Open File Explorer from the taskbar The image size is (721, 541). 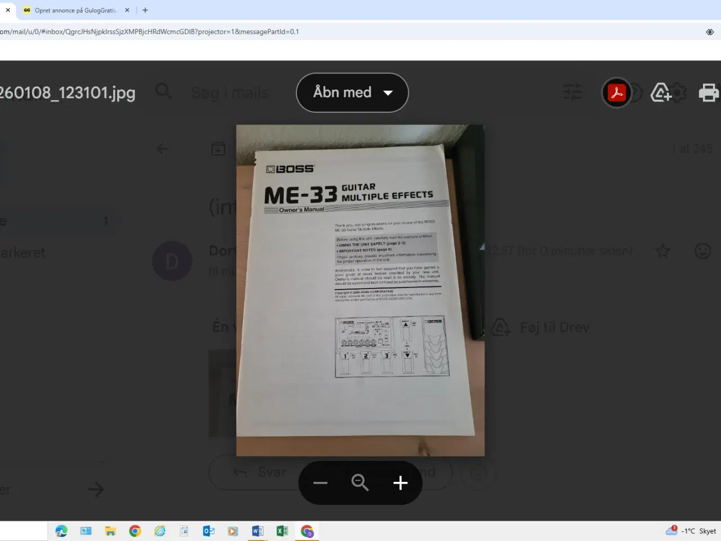[110, 531]
